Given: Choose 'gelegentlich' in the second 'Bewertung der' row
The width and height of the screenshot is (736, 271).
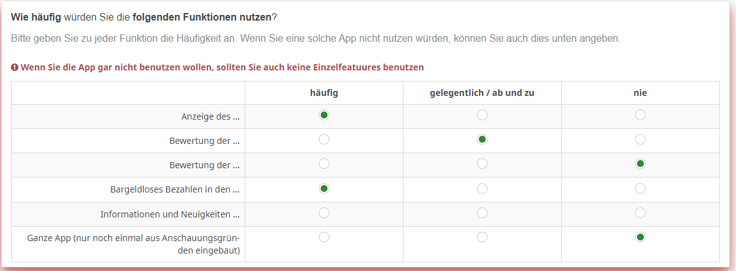Looking at the screenshot, I should point(482,164).
